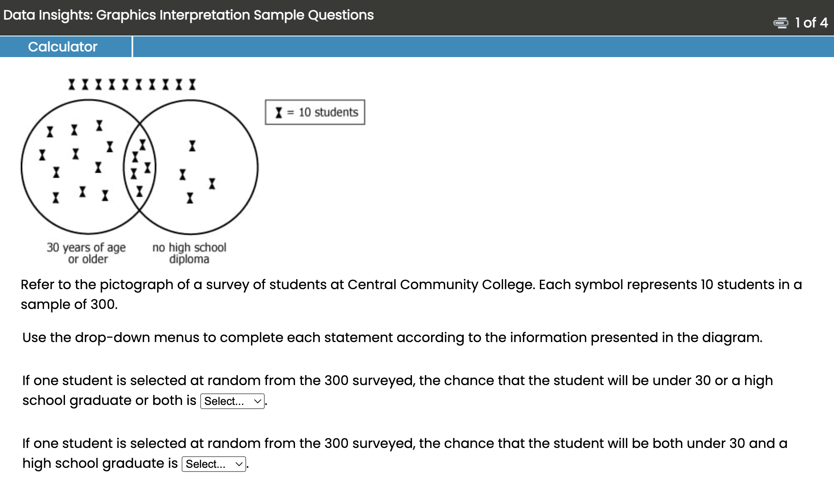Click the printer icon in the title bar
The image size is (834, 498).
781,23
